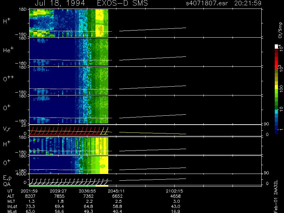Click the altitude value '7362'

[88, 196]
